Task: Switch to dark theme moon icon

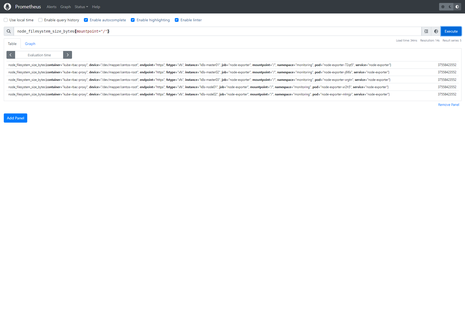Action: (450, 7)
